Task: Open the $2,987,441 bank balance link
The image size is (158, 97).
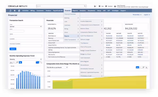Action: [x=141, y=36]
